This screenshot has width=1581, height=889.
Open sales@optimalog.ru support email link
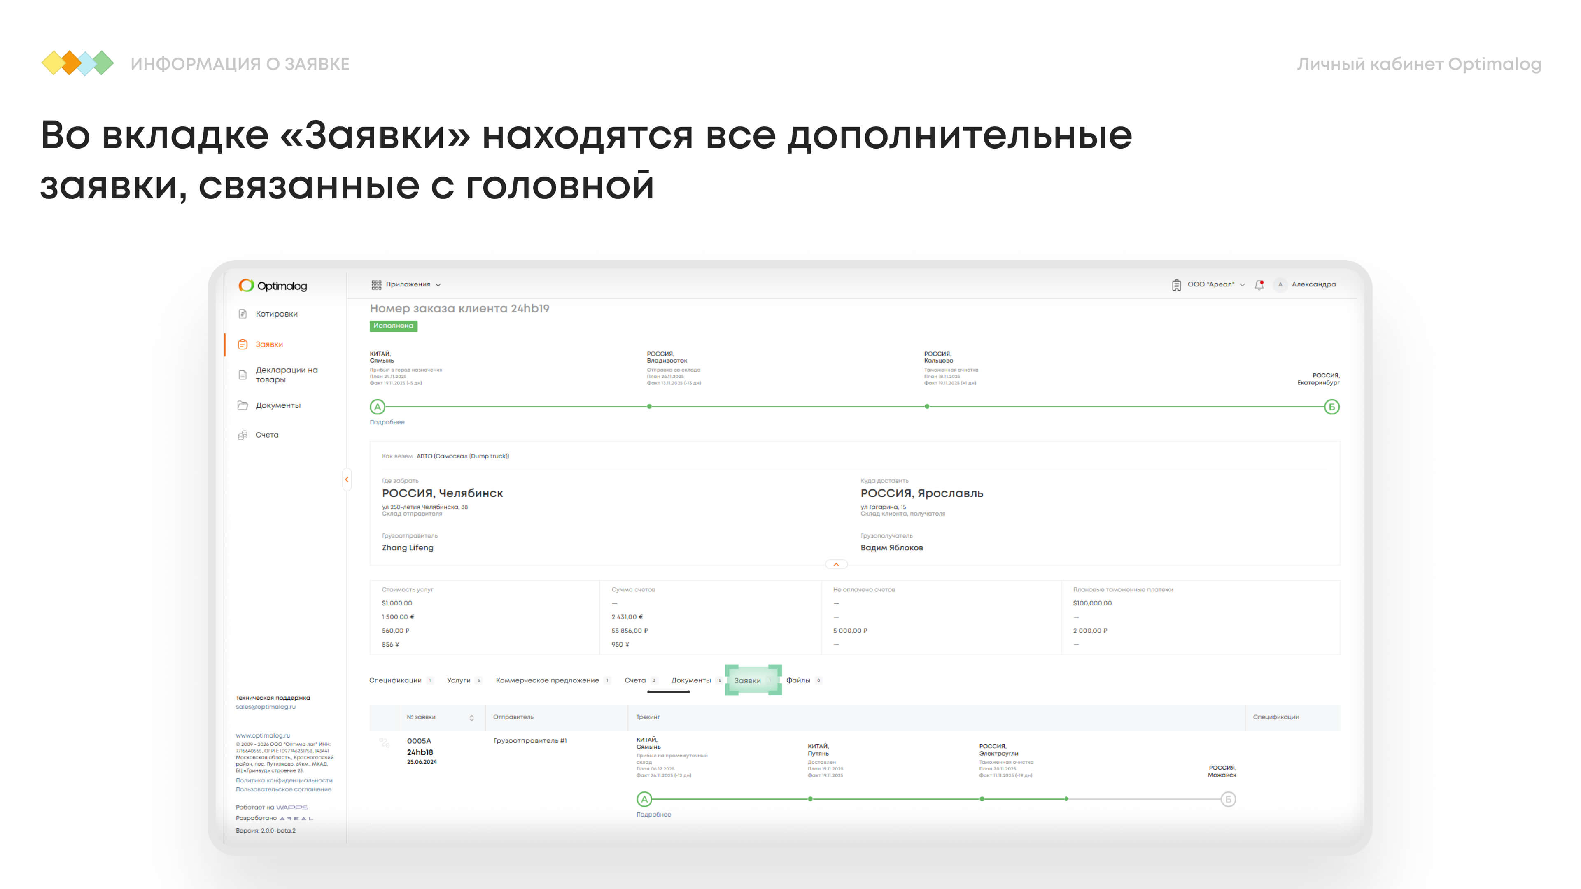pyautogui.click(x=265, y=707)
